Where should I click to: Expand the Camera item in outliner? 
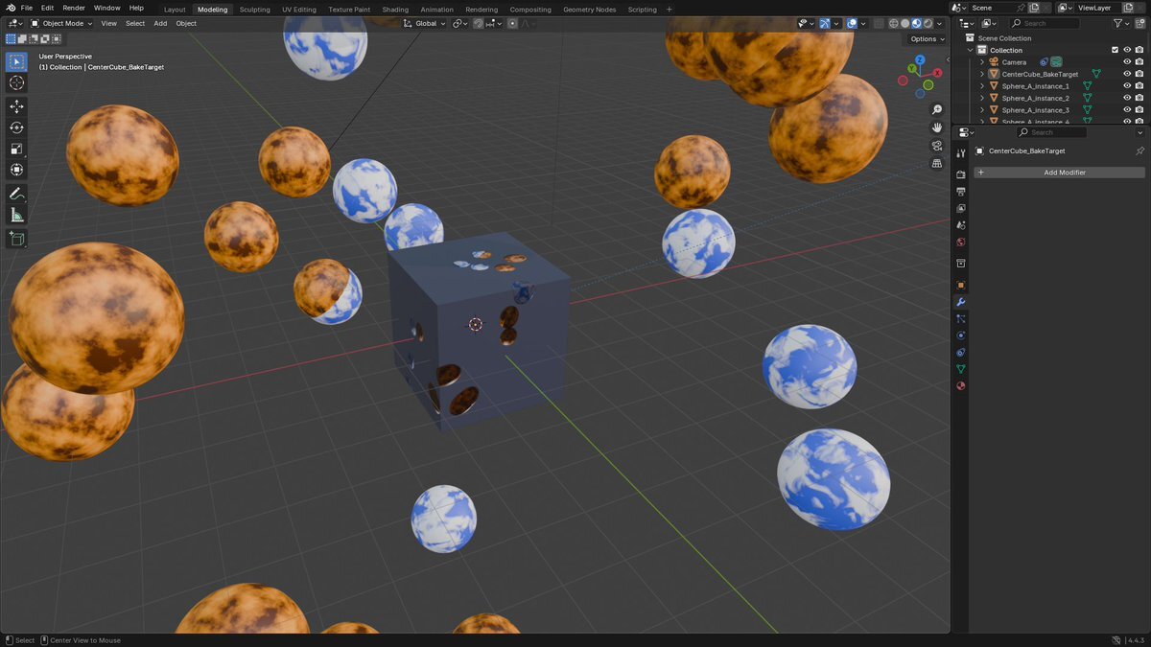982,62
